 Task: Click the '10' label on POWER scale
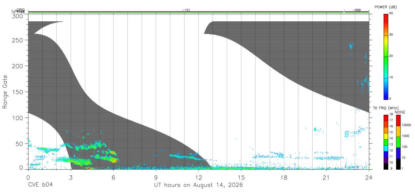click(x=391, y=78)
